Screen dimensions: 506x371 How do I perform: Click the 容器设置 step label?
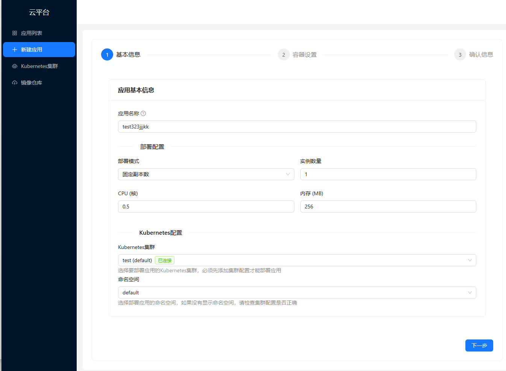[x=305, y=54]
